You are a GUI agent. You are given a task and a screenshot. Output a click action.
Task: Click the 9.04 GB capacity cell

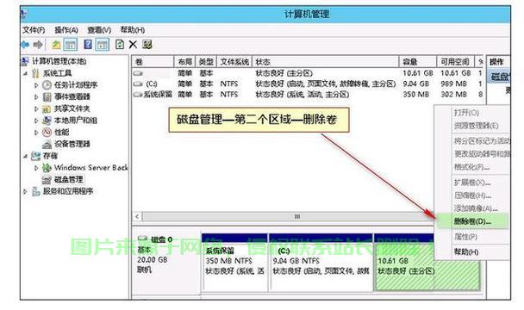coord(415,84)
